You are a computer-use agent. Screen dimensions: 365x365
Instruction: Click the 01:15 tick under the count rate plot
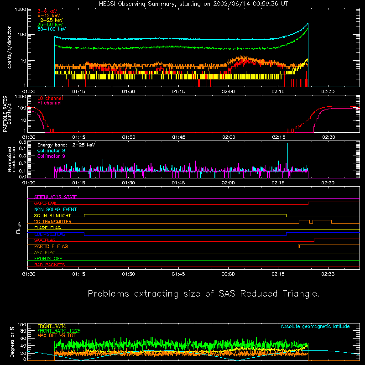point(78,92)
